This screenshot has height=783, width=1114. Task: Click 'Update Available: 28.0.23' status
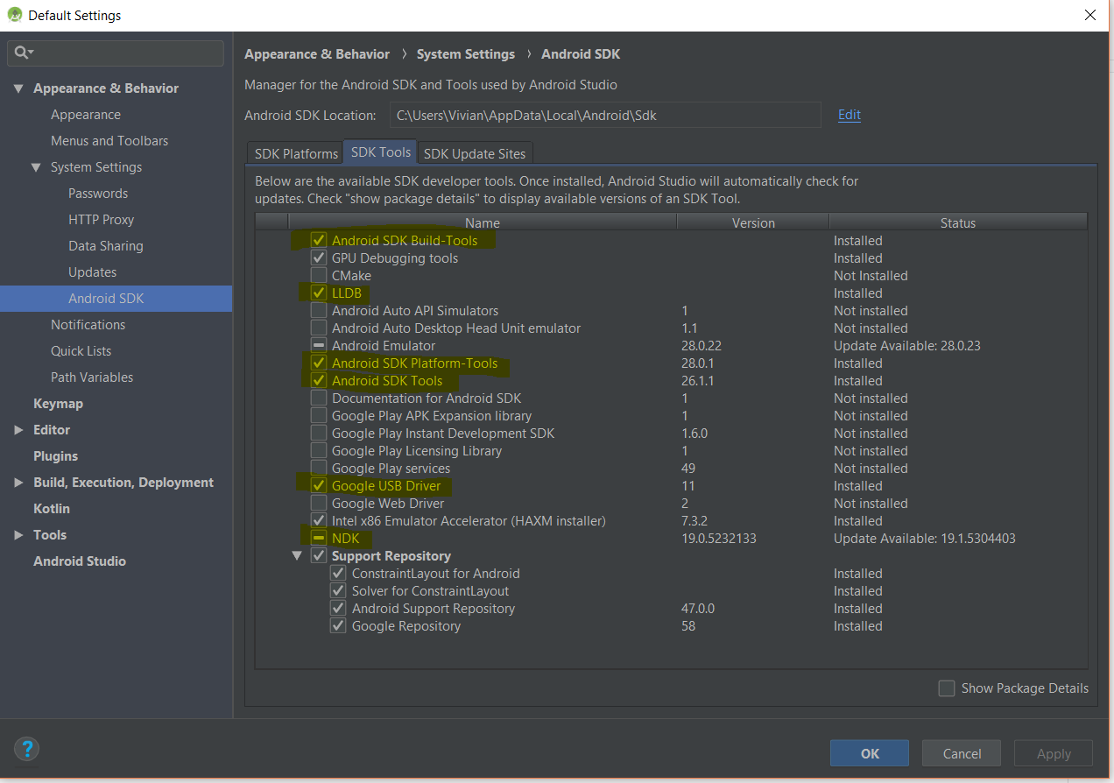coord(907,345)
